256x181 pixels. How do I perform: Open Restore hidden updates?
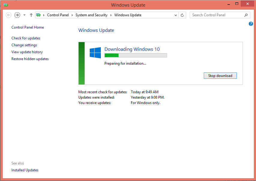coord(30,59)
